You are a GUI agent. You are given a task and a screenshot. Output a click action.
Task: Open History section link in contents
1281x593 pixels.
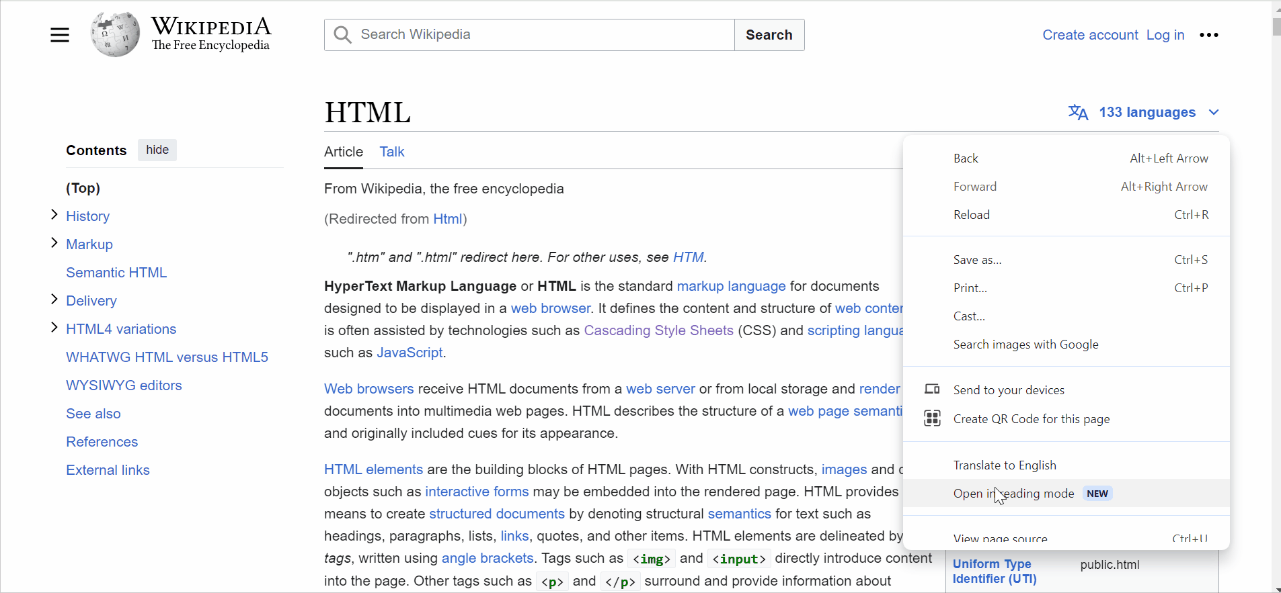click(x=87, y=216)
